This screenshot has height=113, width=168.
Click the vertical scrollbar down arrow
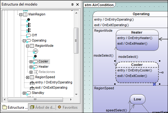pyautogui.click(x=76, y=94)
